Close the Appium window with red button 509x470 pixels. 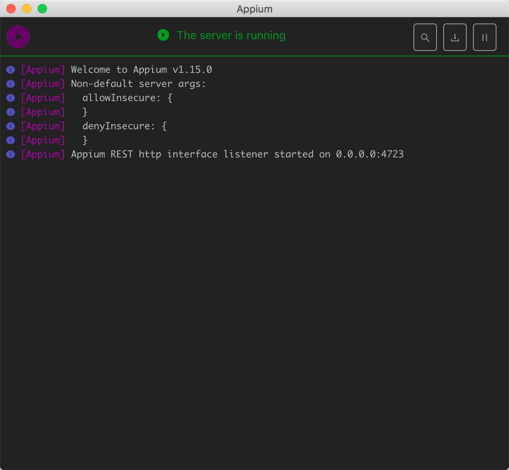tap(11, 9)
